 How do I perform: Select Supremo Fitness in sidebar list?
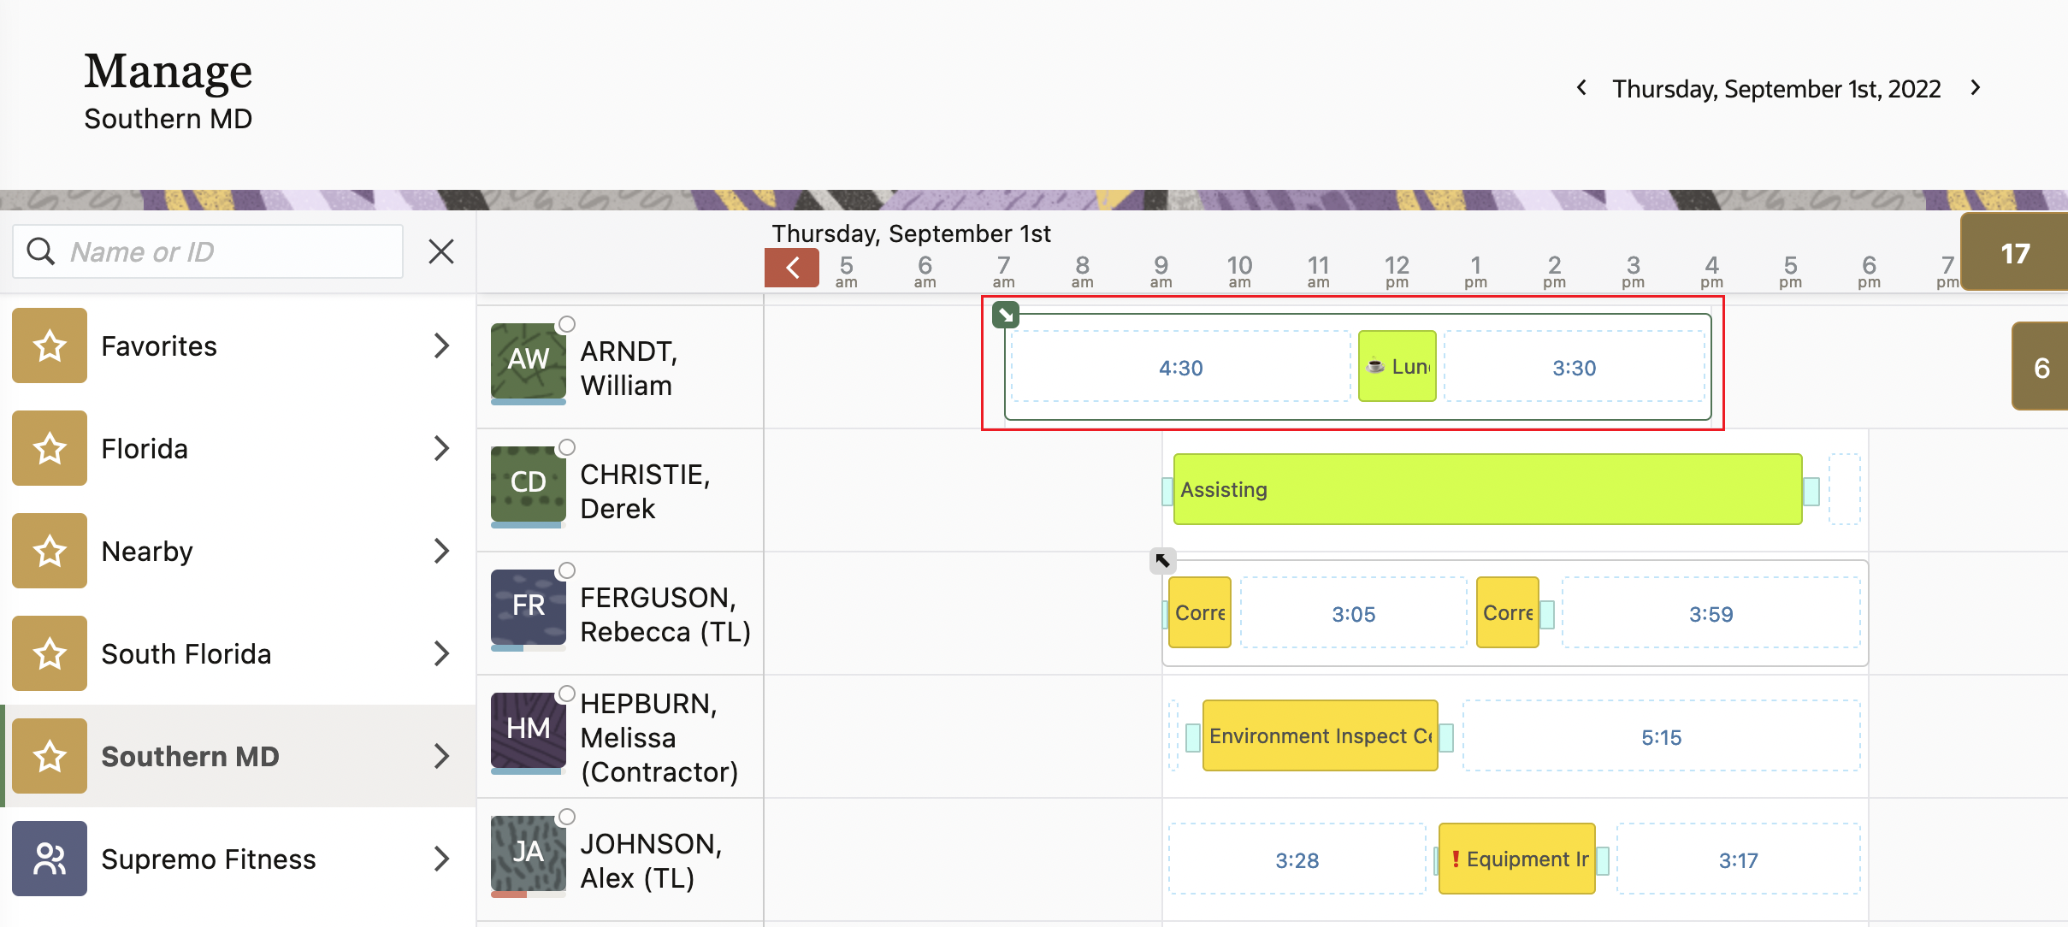click(x=208, y=859)
